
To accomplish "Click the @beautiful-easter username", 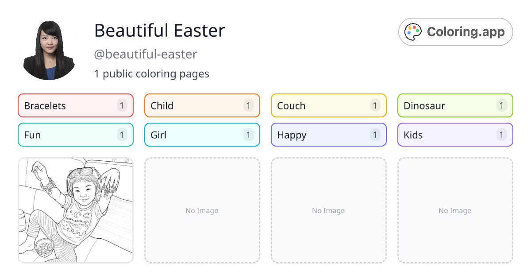I will pos(145,54).
